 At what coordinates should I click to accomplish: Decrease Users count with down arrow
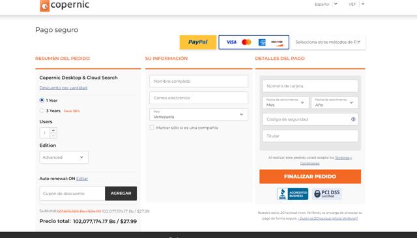pyautogui.click(x=53, y=136)
